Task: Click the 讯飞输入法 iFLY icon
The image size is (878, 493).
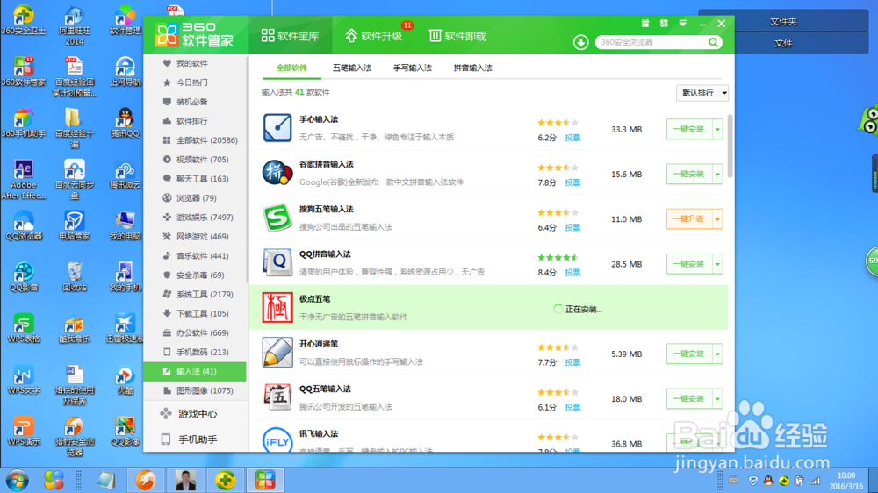Action: pyautogui.click(x=277, y=439)
